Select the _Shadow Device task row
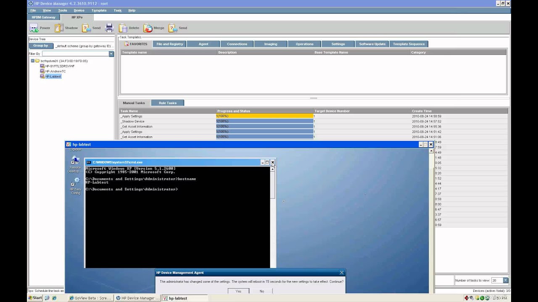 click(x=314, y=121)
